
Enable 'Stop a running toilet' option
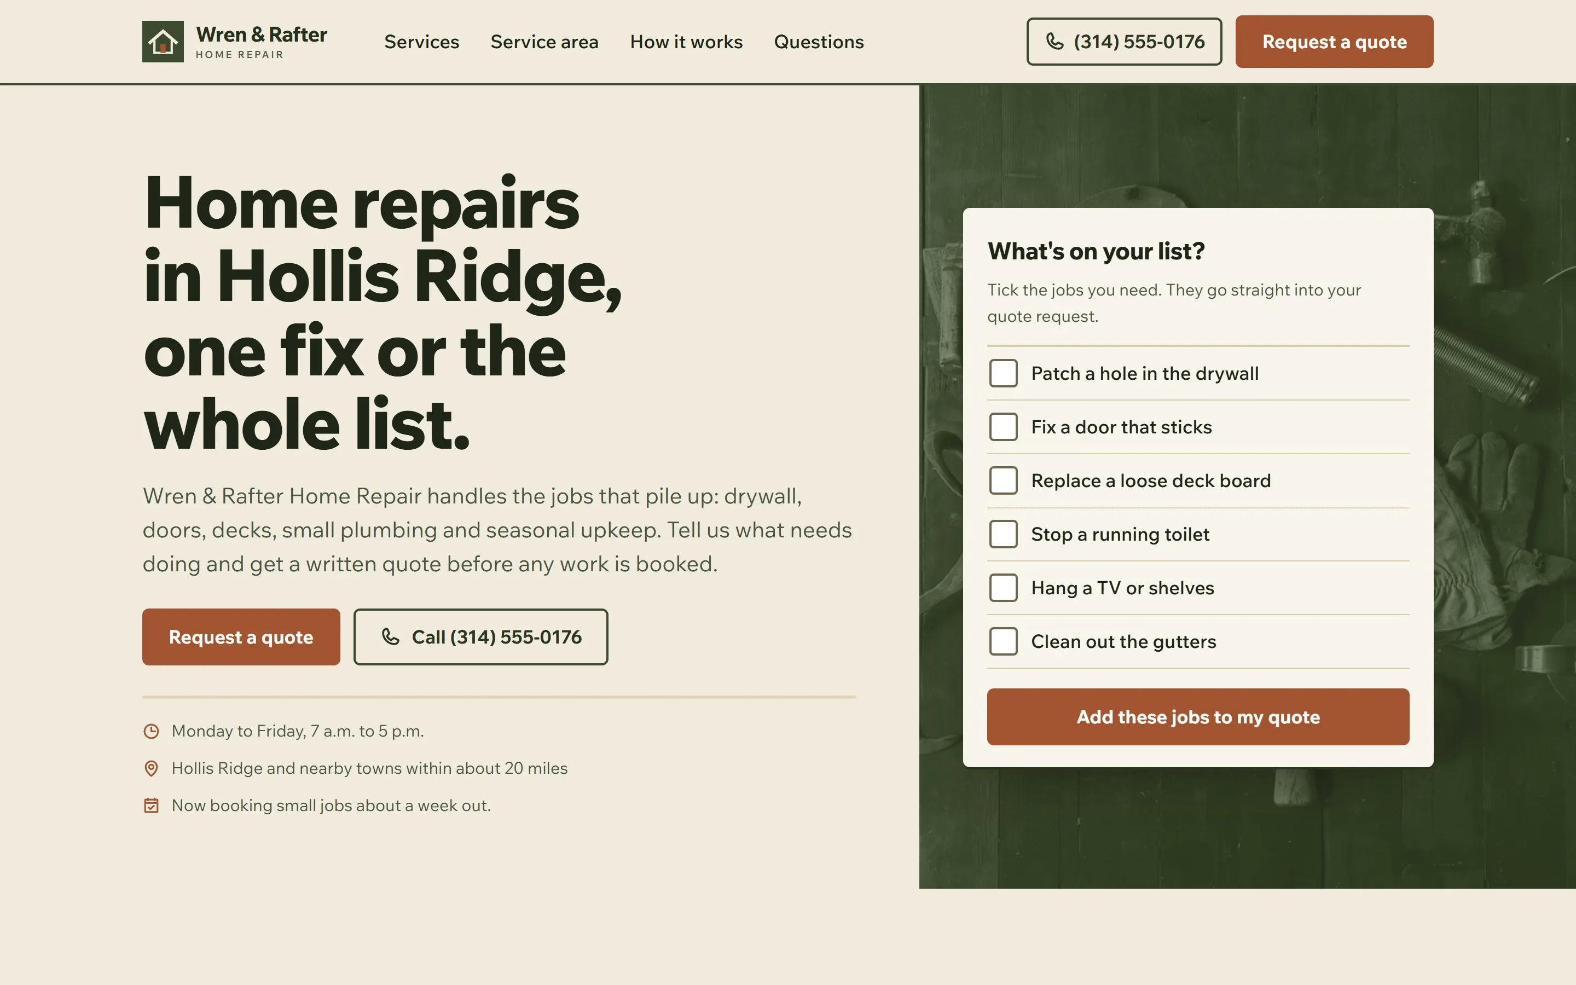pyautogui.click(x=1003, y=534)
